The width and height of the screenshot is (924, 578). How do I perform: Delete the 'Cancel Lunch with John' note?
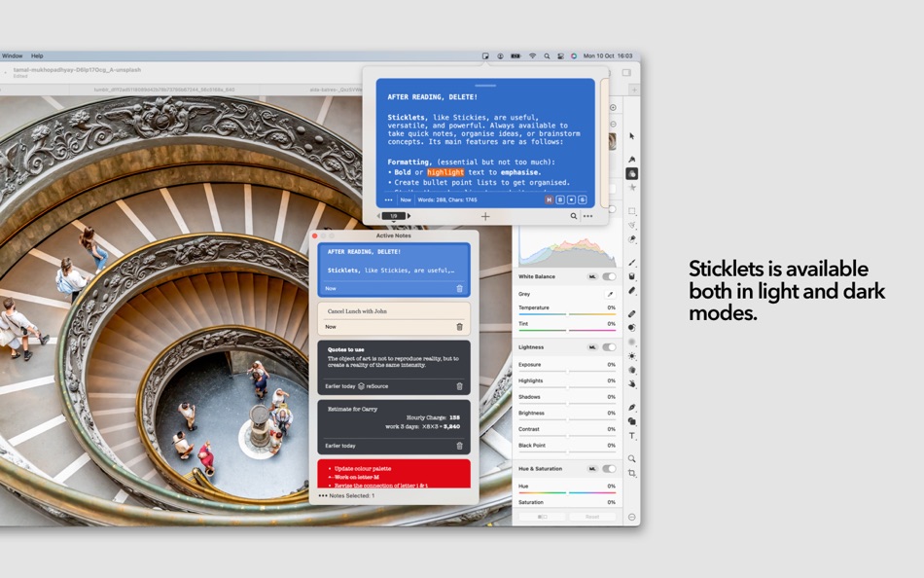click(460, 327)
